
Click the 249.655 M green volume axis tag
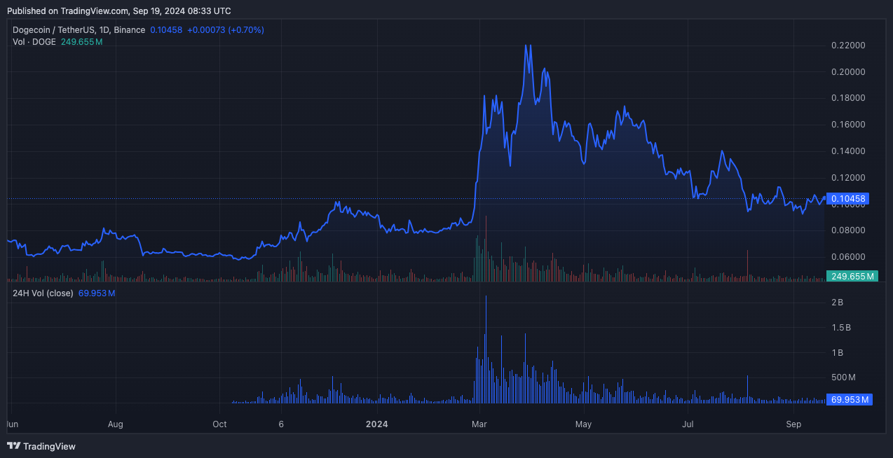(x=852, y=277)
